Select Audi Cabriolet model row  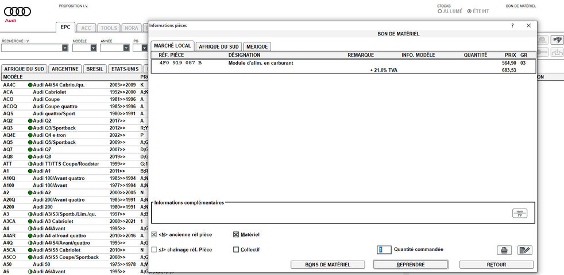(74, 92)
